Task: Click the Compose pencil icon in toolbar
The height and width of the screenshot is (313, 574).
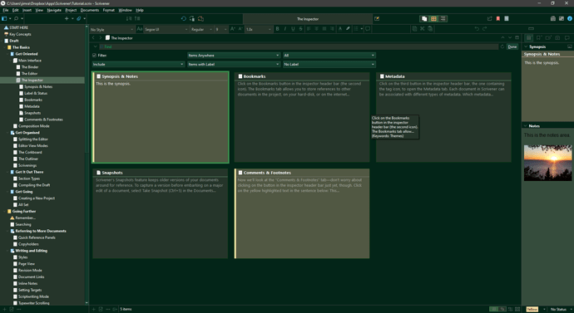Action: click(x=377, y=18)
